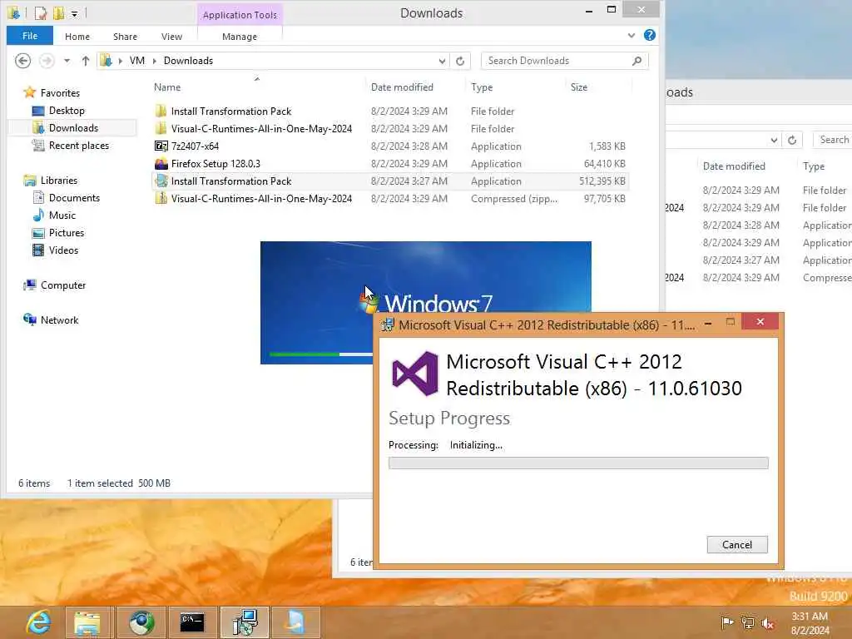Select Documents under Libraries
The image size is (852, 639).
tap(74, 198)
